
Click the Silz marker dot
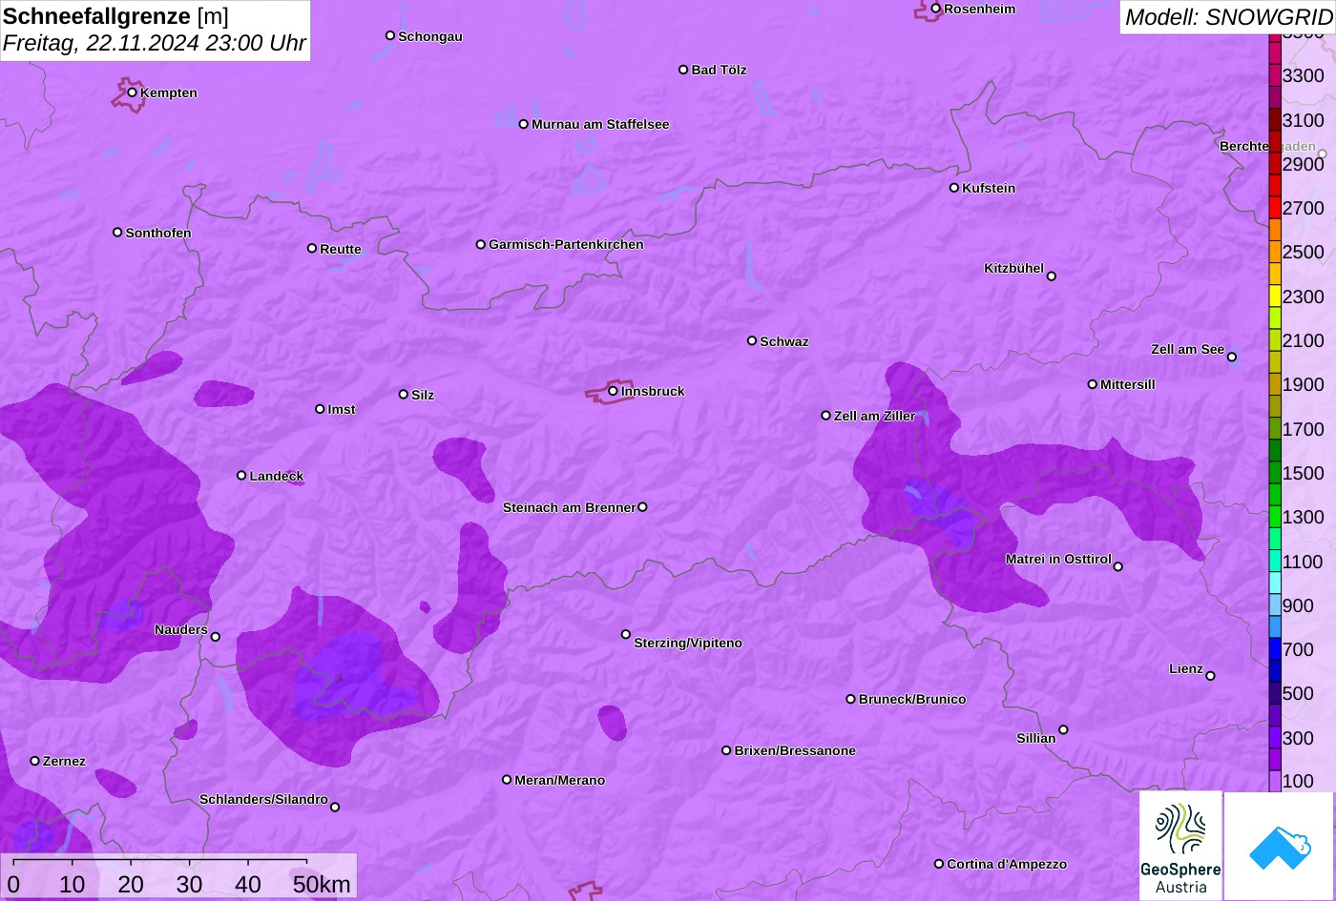pyautogui.click(x=404, y=394)
